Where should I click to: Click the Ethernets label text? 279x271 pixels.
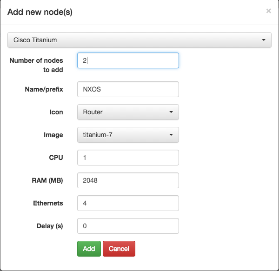coord(48,203)
